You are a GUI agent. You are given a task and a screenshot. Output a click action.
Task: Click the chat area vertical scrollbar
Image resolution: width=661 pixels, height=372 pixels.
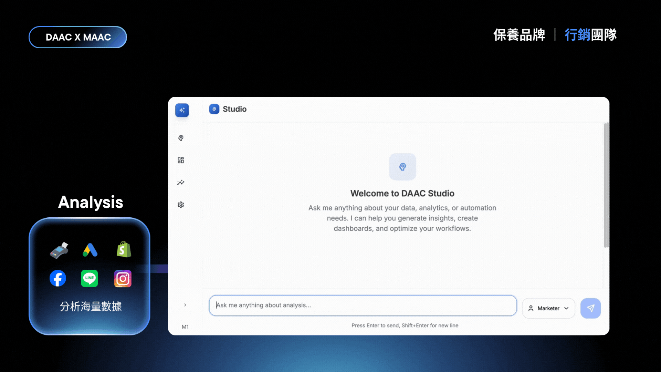606,185
